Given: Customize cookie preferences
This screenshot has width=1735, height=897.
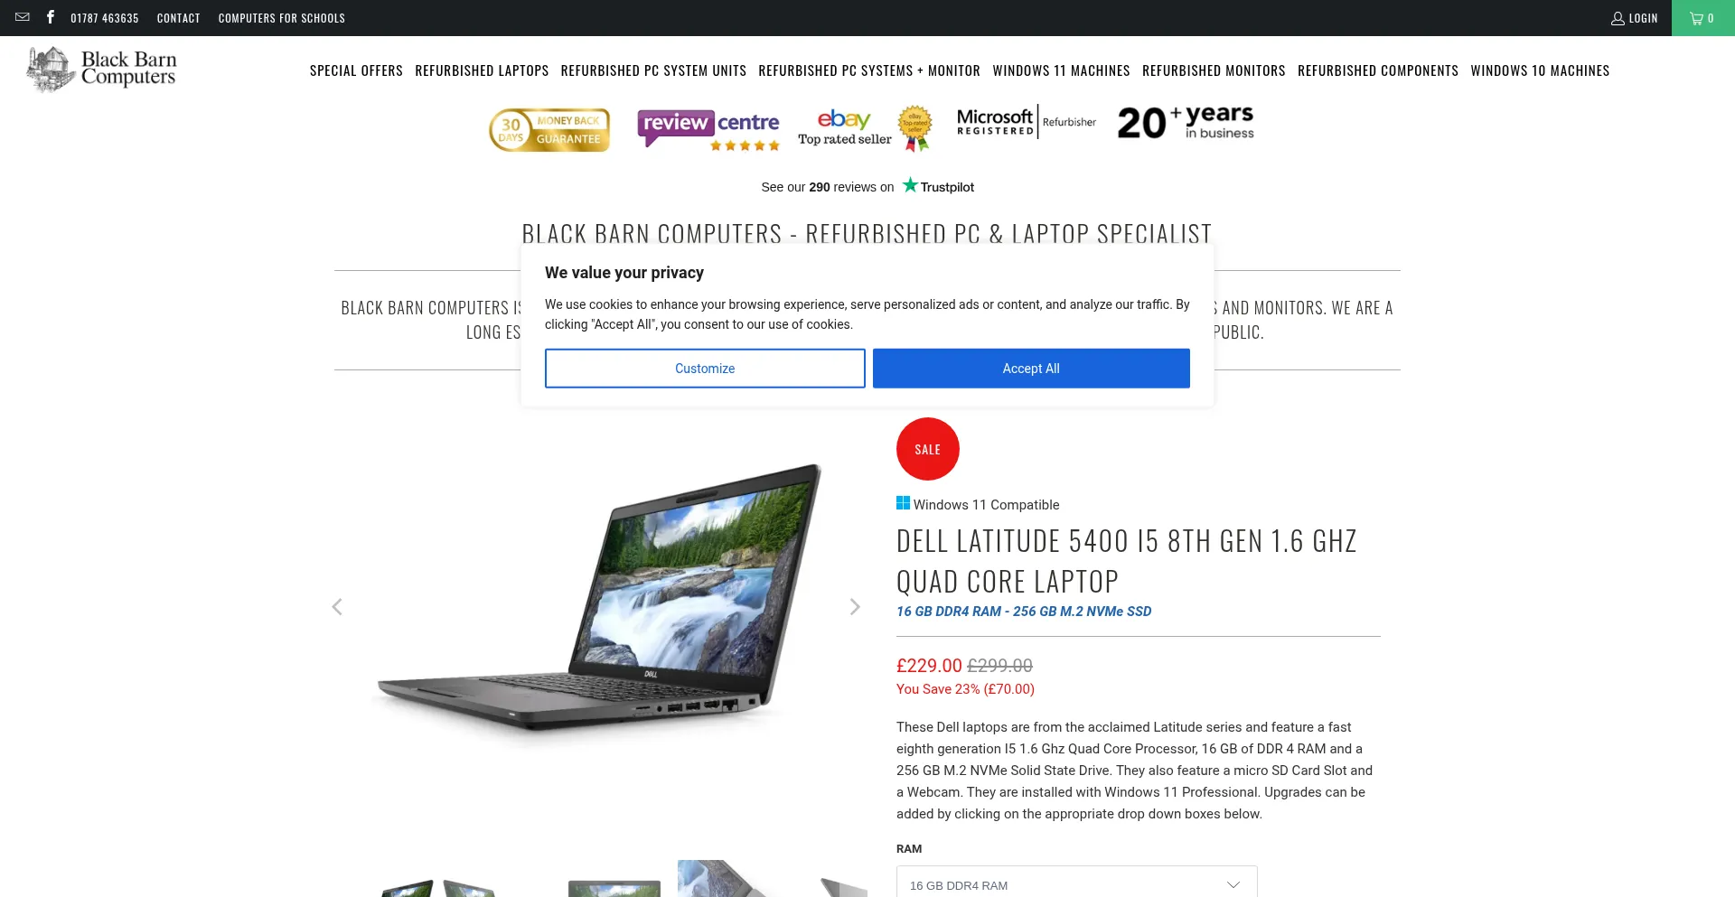Looking at the screenshot, I should click(705, 369).
